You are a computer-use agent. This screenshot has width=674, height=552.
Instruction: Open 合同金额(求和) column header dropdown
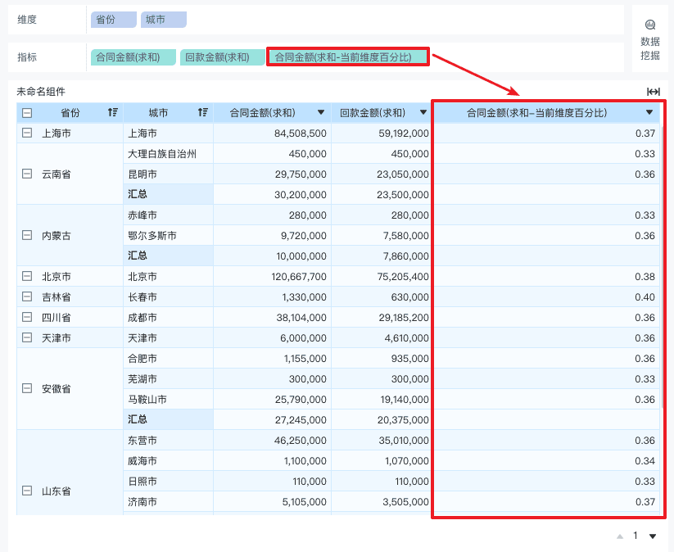pos(321,113)
